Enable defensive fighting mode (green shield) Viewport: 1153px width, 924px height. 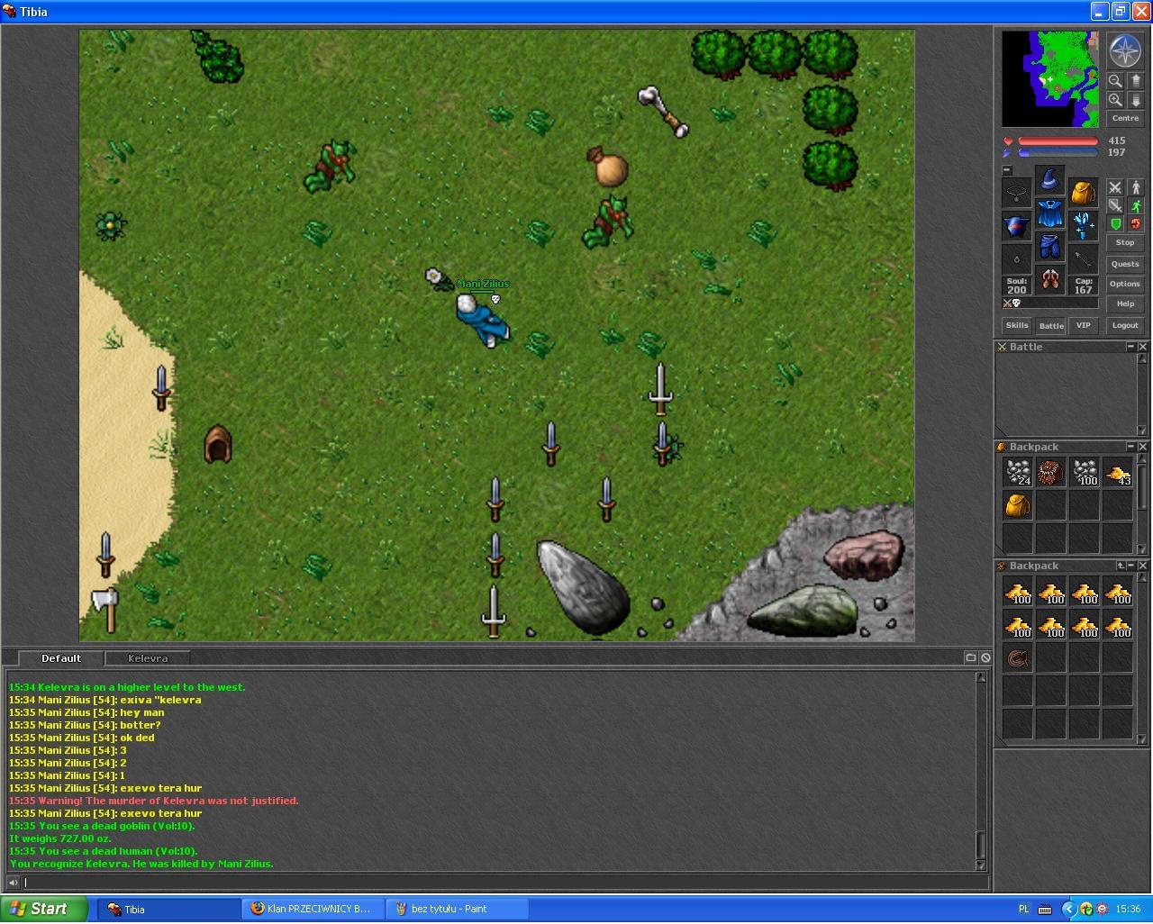[x=1115, y=223]
